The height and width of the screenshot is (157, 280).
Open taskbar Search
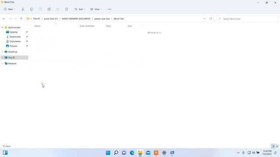point(116,153)
